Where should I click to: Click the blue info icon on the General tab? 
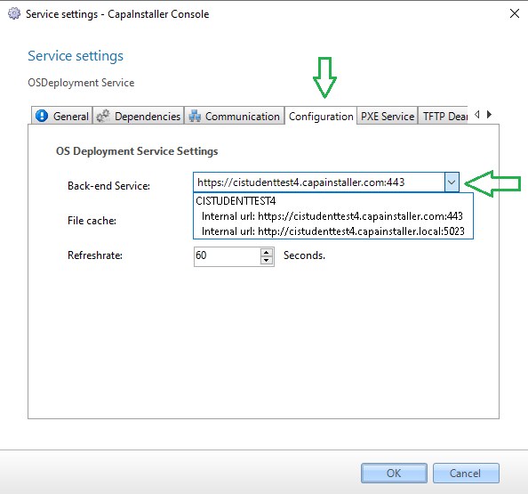pyautogui.click(x=42, y=116)
